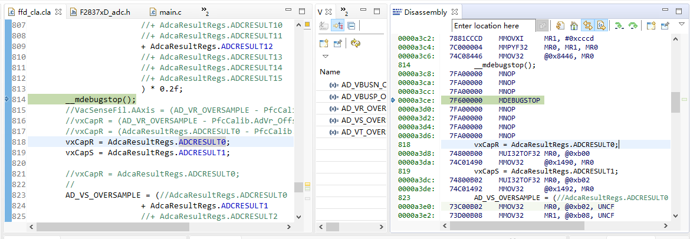Click the Assembly Step Over icon
This screenshot has height=239, width=690.
tap(633, 25)
